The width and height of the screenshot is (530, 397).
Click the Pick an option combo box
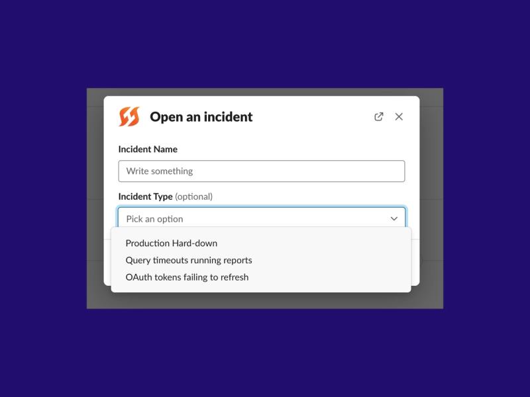click(x=262, y=218)
